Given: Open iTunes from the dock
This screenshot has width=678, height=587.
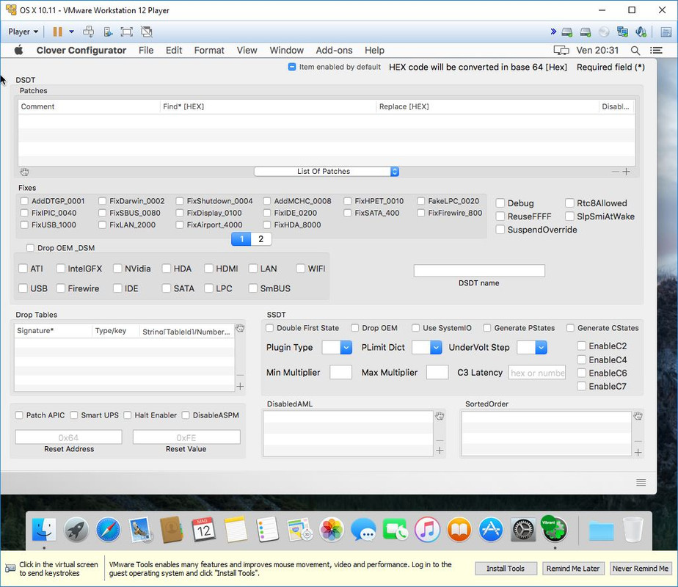Looking at the screenshot, I should point(427,530).
